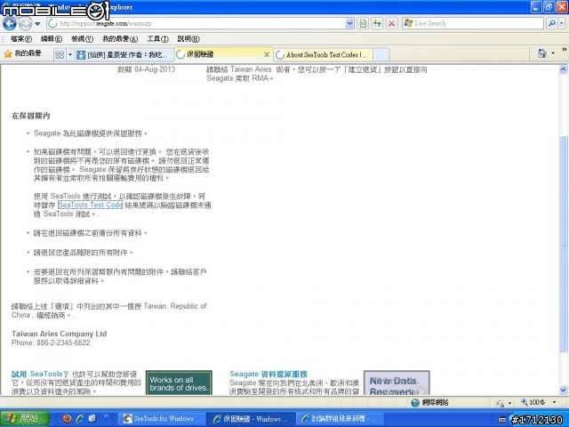
Task: Click the show desktop quick launch icon
Action: (x=92, y=418)
